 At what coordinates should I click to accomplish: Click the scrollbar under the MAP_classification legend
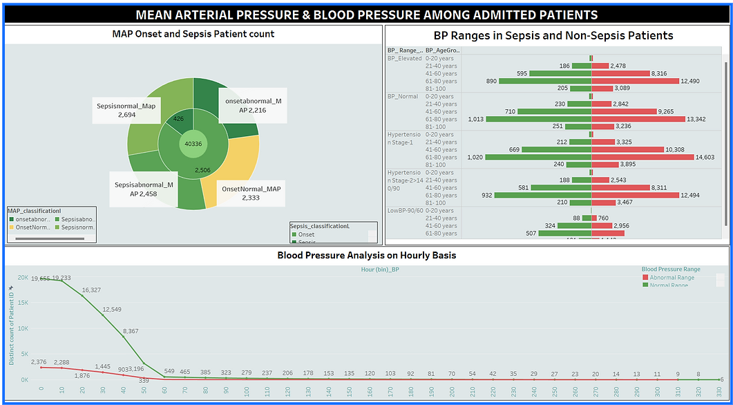point(50,238)
